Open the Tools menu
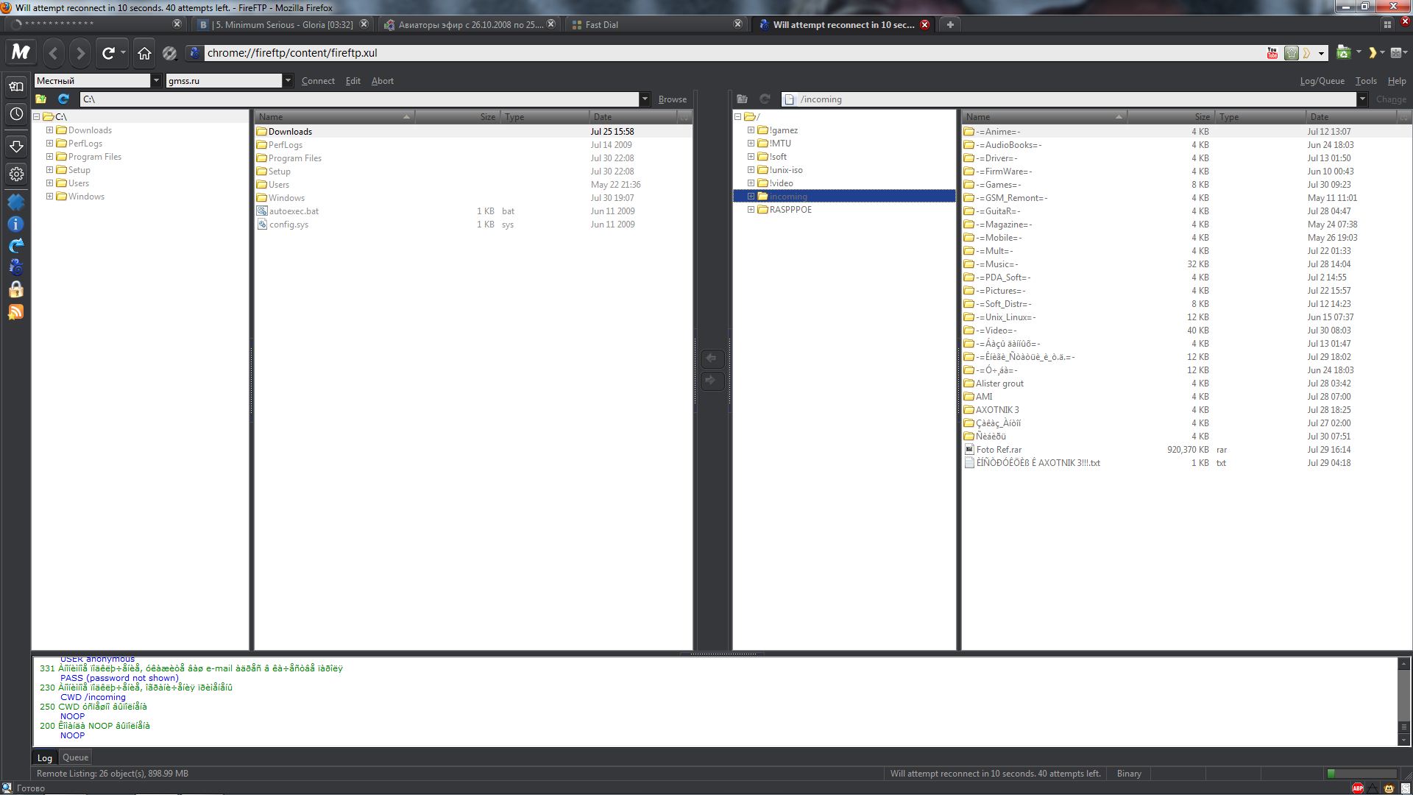 pos(1365,81)
